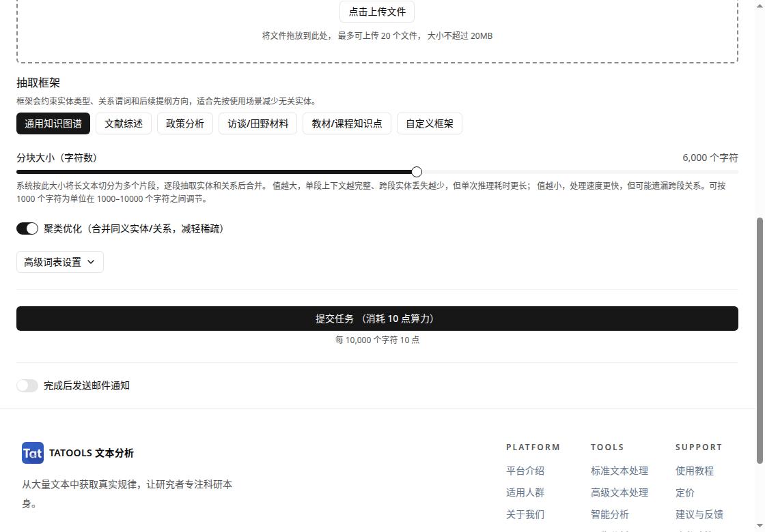Click the dashed file drop zone hint text
765x532 pixels.
click(377, 35)
